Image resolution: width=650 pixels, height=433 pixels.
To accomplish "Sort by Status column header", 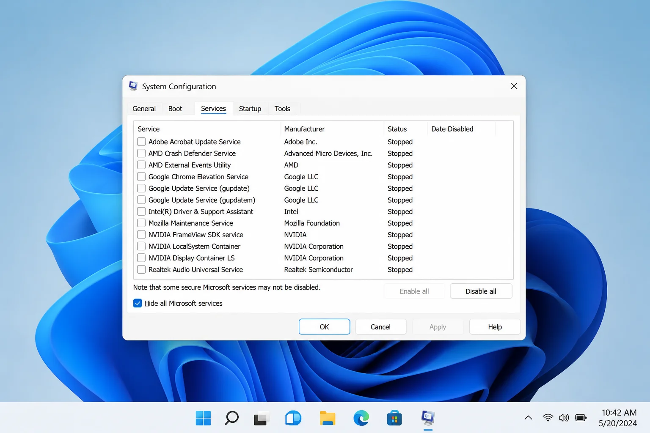I will (x=406, y=129).
